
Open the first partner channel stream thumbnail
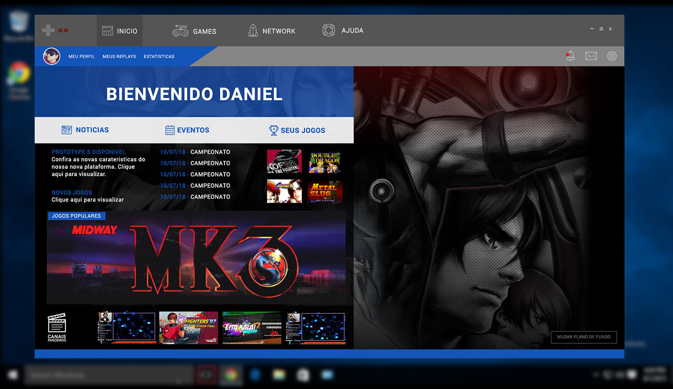tap(127, 327)
